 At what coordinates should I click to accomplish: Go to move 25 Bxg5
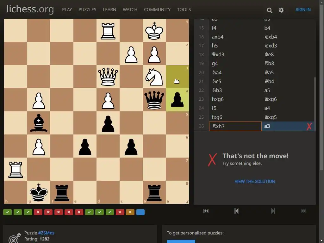click(288, 117)
